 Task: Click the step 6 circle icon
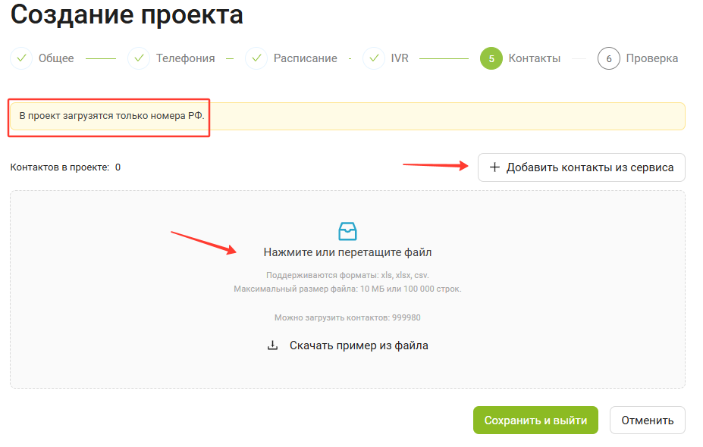pos(608,58)
